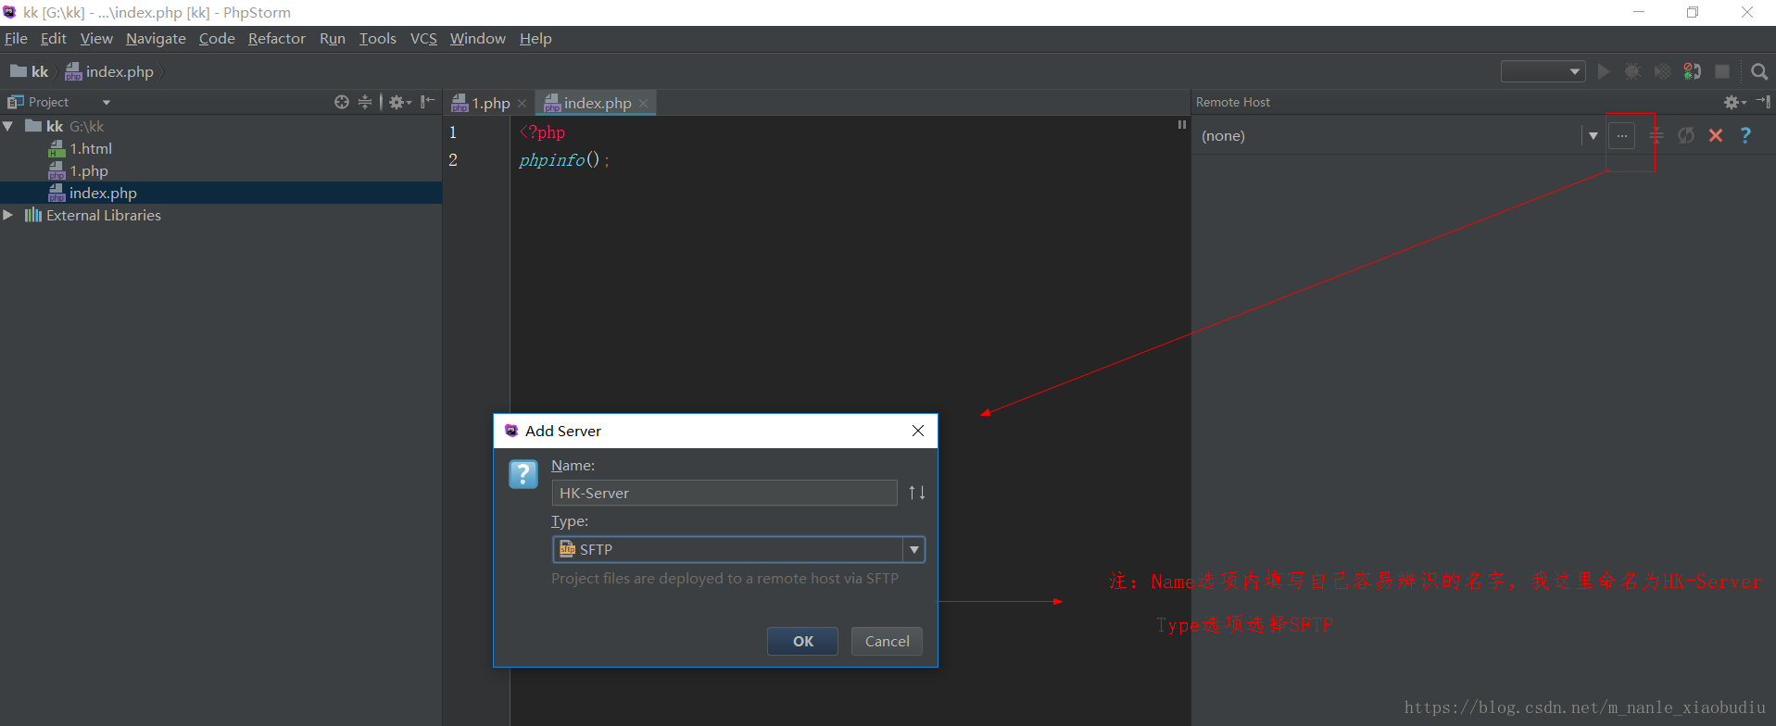Close the 1.php editor tab
1776x726 pixels.
(x=522, y=104)
